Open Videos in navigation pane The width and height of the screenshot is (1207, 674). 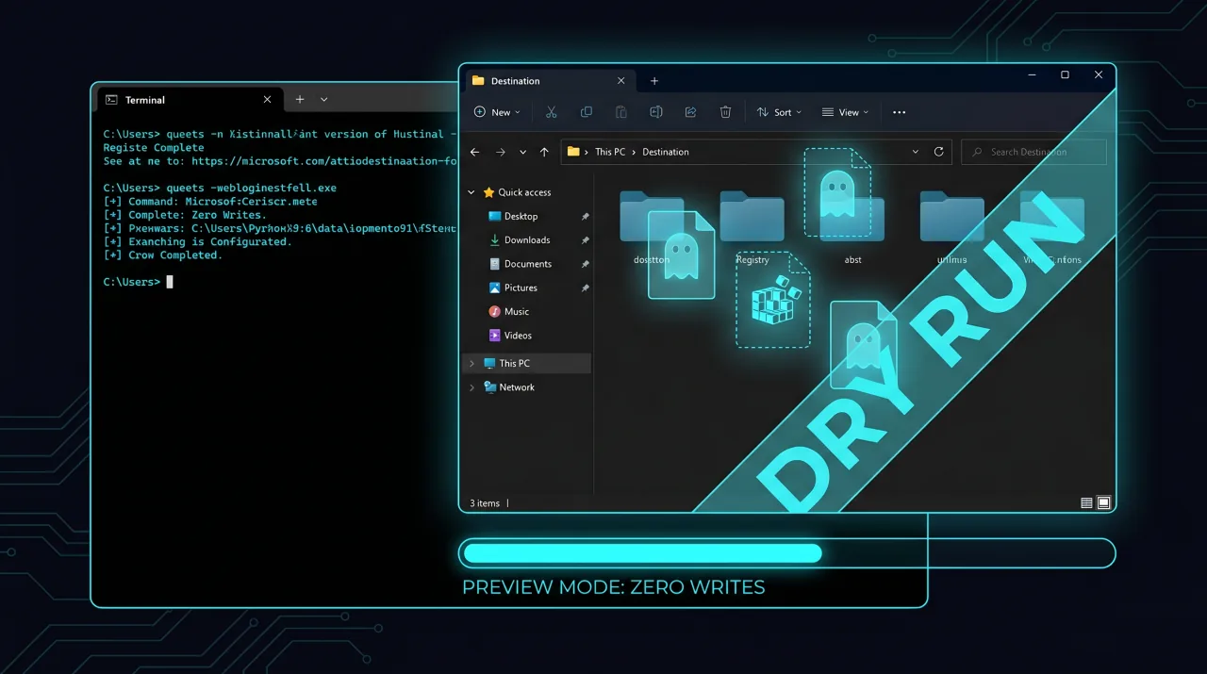(517, 336)
